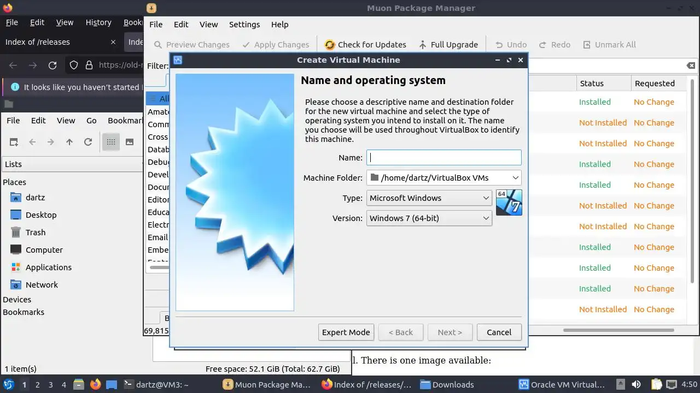
Task: Click the thumbnail view icon in file manager toolbar
Action: pos(130,142)
